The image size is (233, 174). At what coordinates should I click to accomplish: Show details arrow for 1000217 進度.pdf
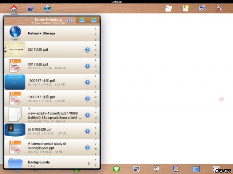pos(87,82)
